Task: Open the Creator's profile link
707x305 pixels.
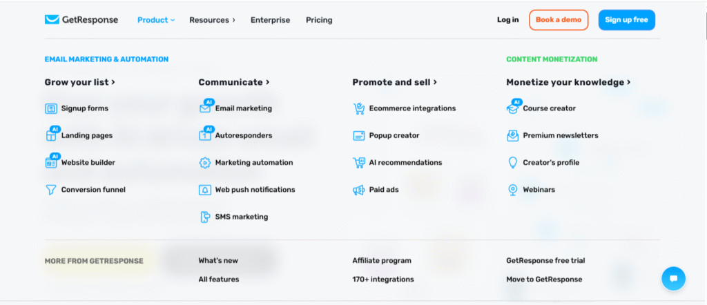Action: (551, 163)
